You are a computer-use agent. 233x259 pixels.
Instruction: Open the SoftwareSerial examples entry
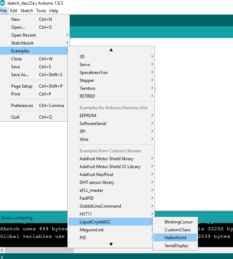click(111, 124)
